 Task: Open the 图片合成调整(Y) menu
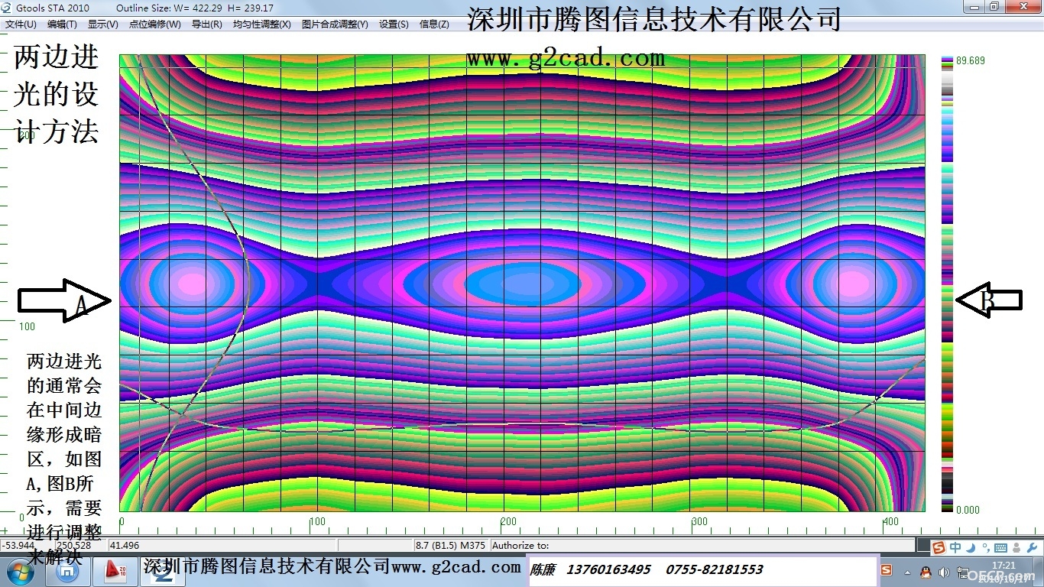pos(335,24)
